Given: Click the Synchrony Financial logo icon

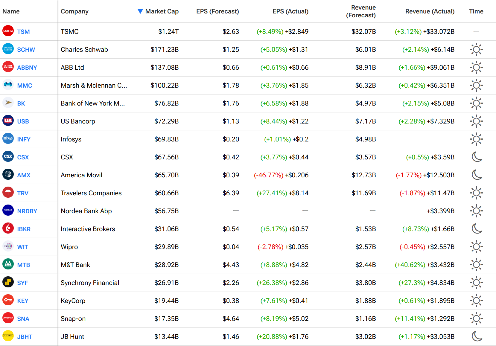Looking at the screenshot, I should pyautogui.click(x=8, y=282).
